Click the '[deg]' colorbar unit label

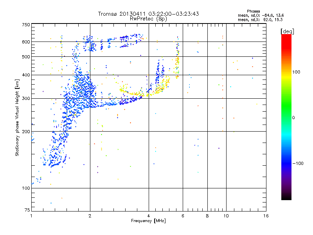click(x=287, y=31)
